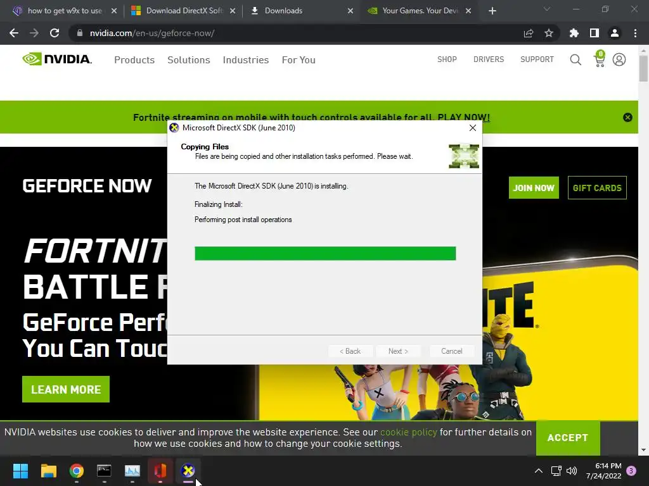Go to the SUPPORT link
The height and width of the screenshot is (486, 649).
(537, 59)
